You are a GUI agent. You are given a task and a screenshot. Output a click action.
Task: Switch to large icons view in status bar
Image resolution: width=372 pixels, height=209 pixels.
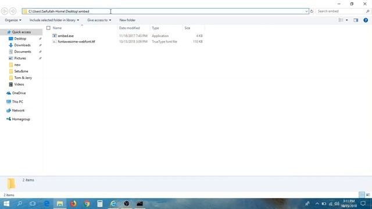(x=368, y=195)
